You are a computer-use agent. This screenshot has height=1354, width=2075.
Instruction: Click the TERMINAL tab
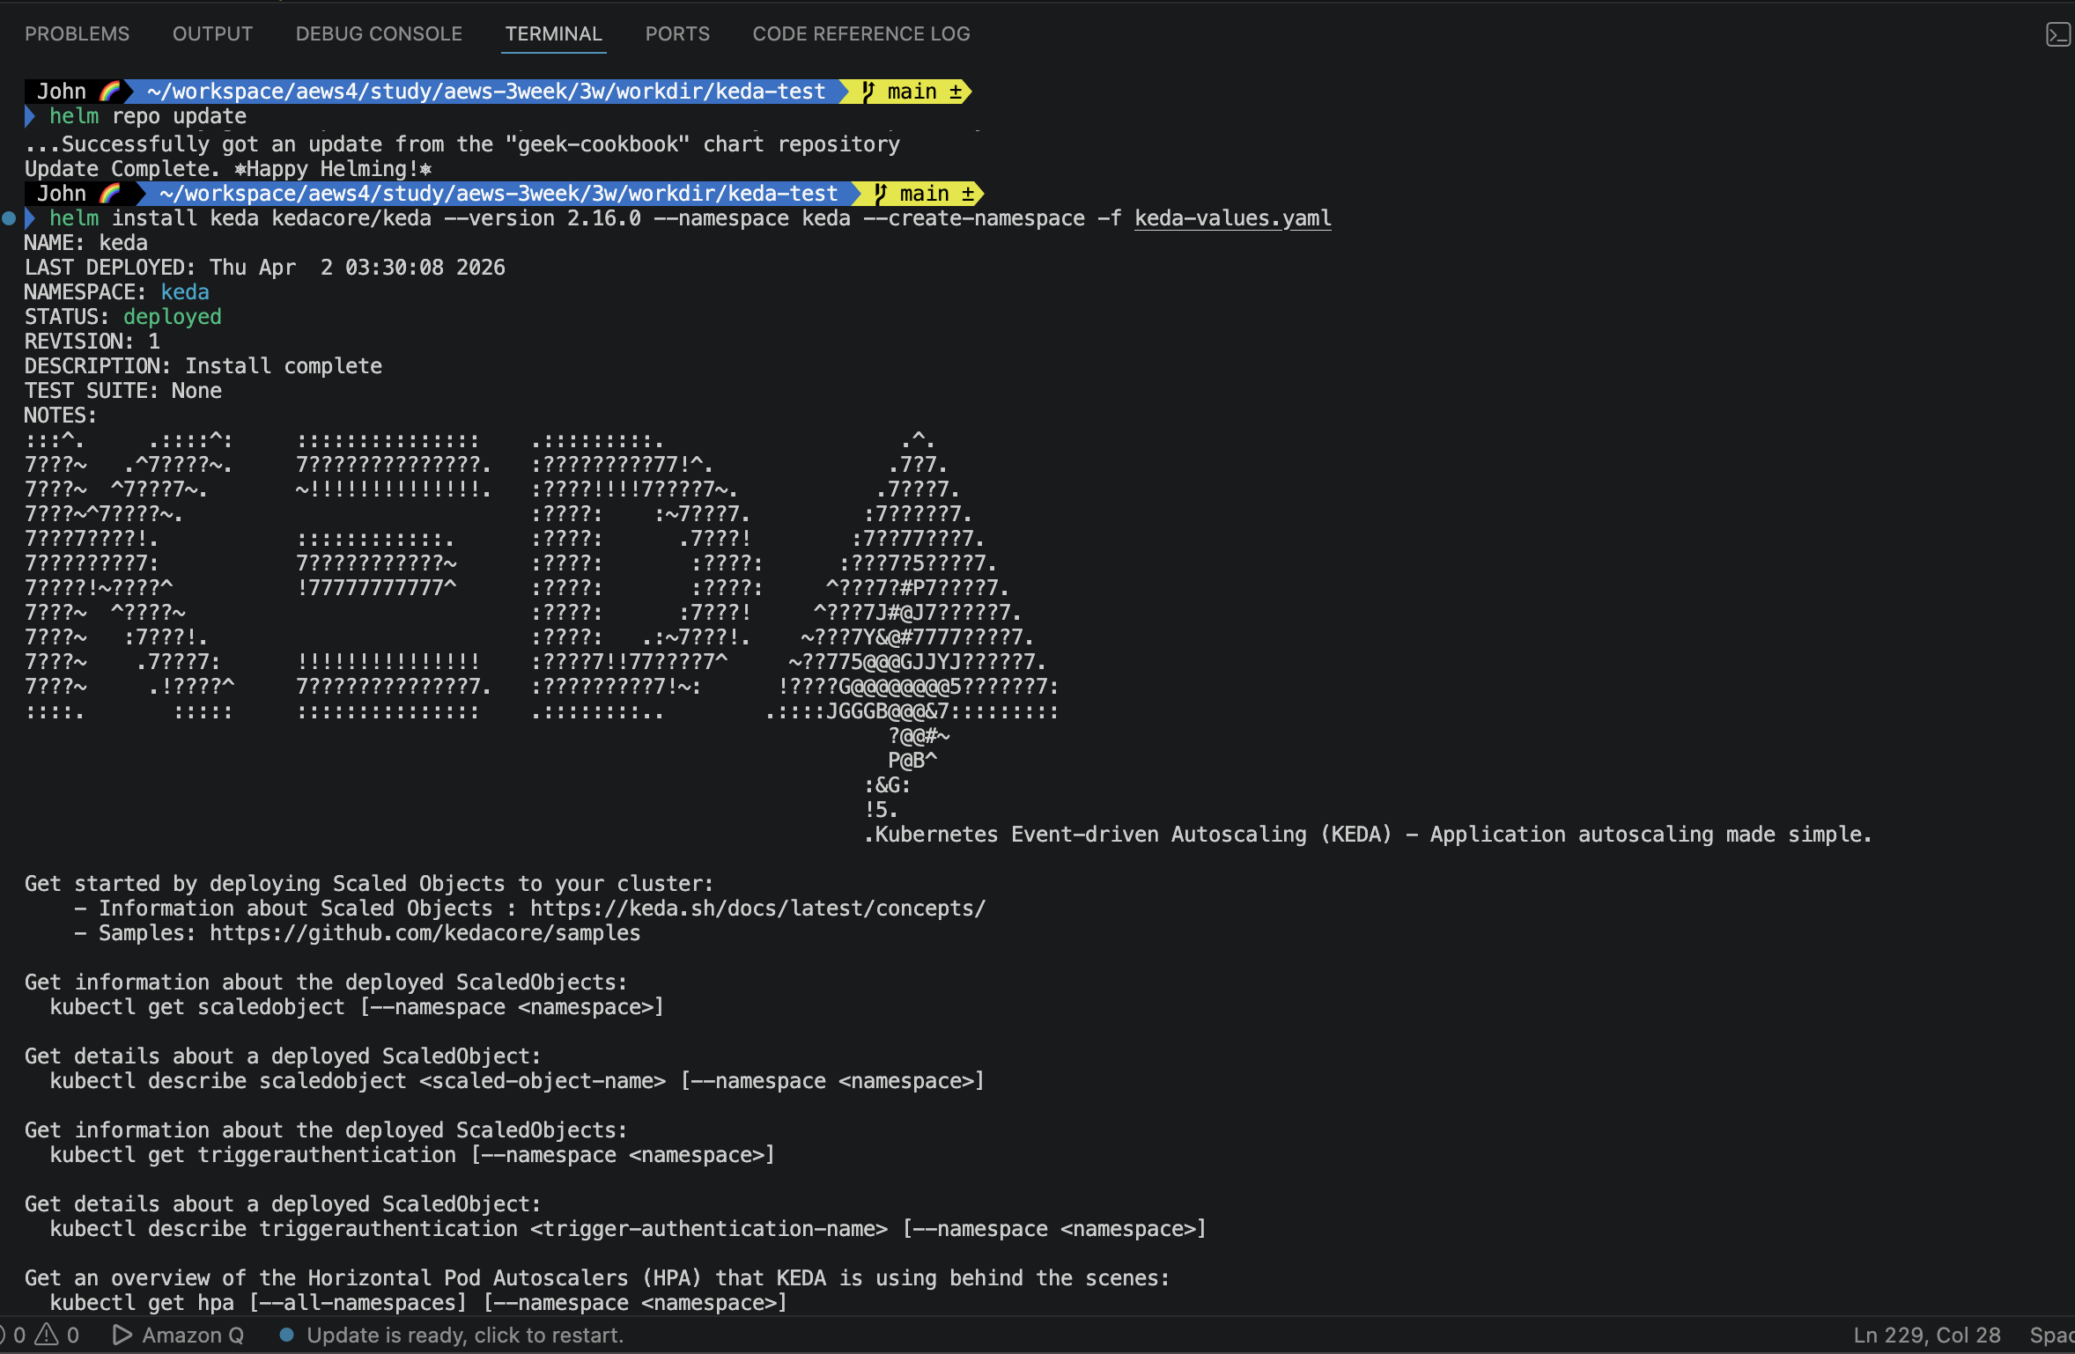[x=553, y=33]
